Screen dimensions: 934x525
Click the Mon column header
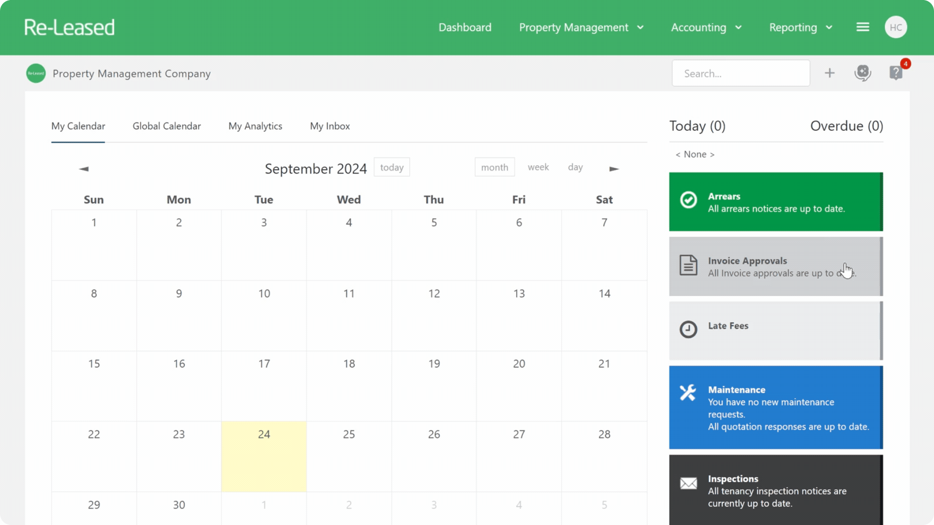(x=179, y=200)
